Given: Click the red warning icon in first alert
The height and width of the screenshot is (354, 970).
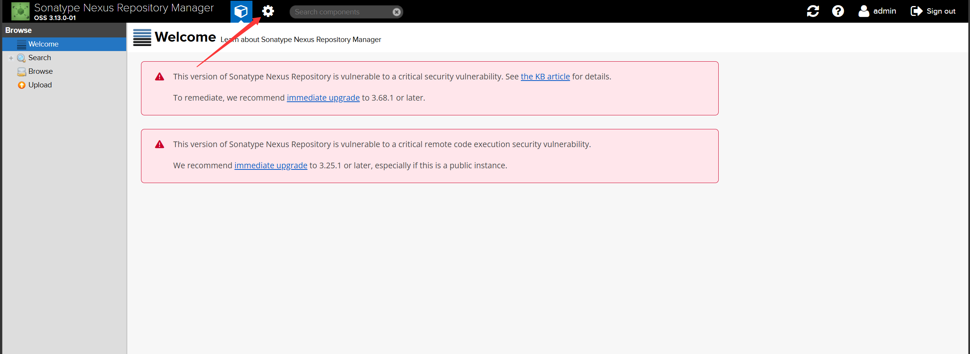Looking at the screenshot, I should [160, 77].
